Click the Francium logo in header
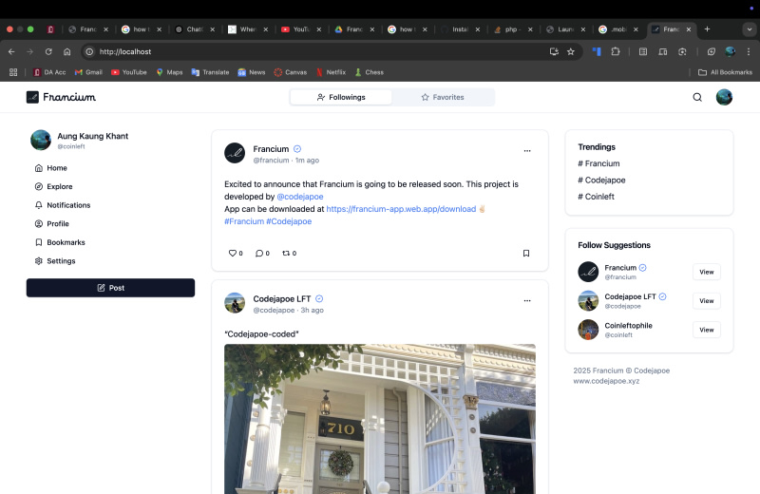The width and height of the screenshot is (760, 494). point(61,97)
